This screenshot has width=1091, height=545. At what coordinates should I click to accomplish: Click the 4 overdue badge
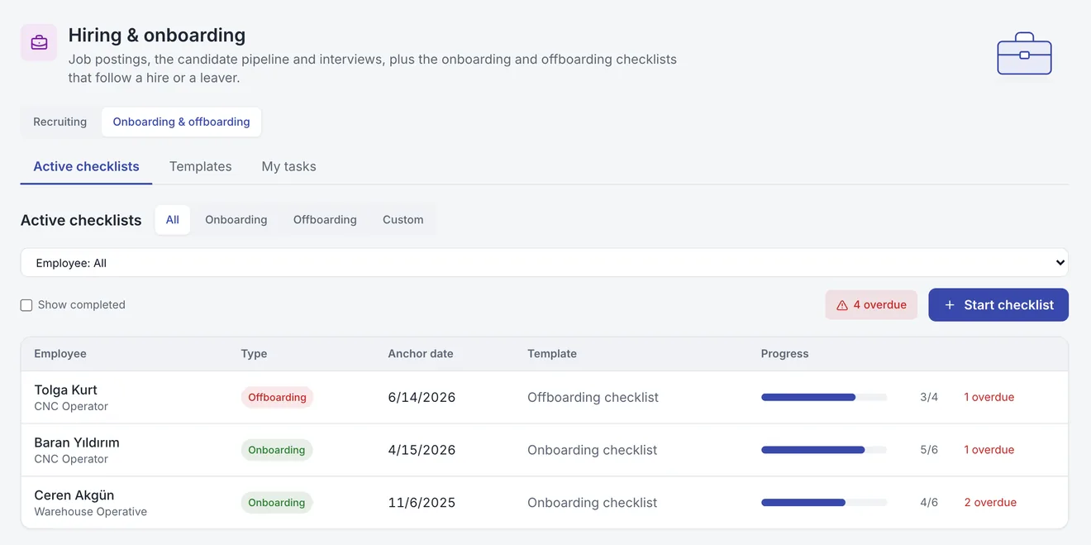871,305
